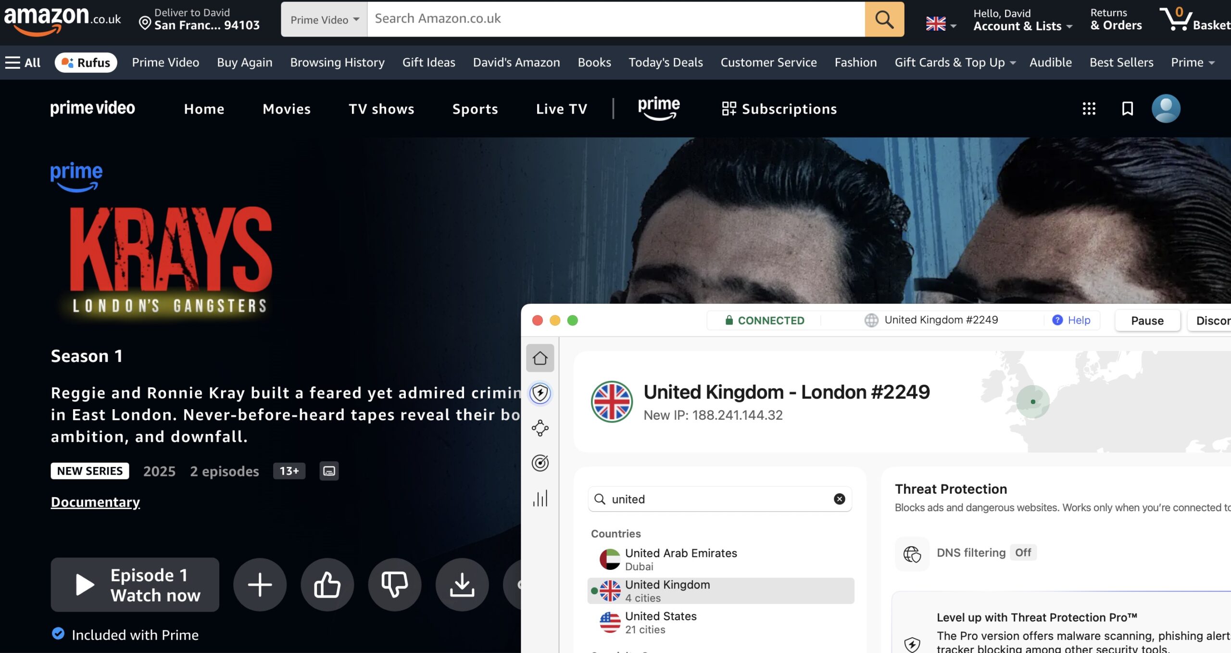1231x653 pixels.
Task: Open the UK flag language dropdown
Action: coord(941,24)
